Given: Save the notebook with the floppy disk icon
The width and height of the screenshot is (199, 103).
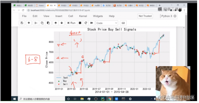Looking at the screenshot, I should tap(22, 23).
